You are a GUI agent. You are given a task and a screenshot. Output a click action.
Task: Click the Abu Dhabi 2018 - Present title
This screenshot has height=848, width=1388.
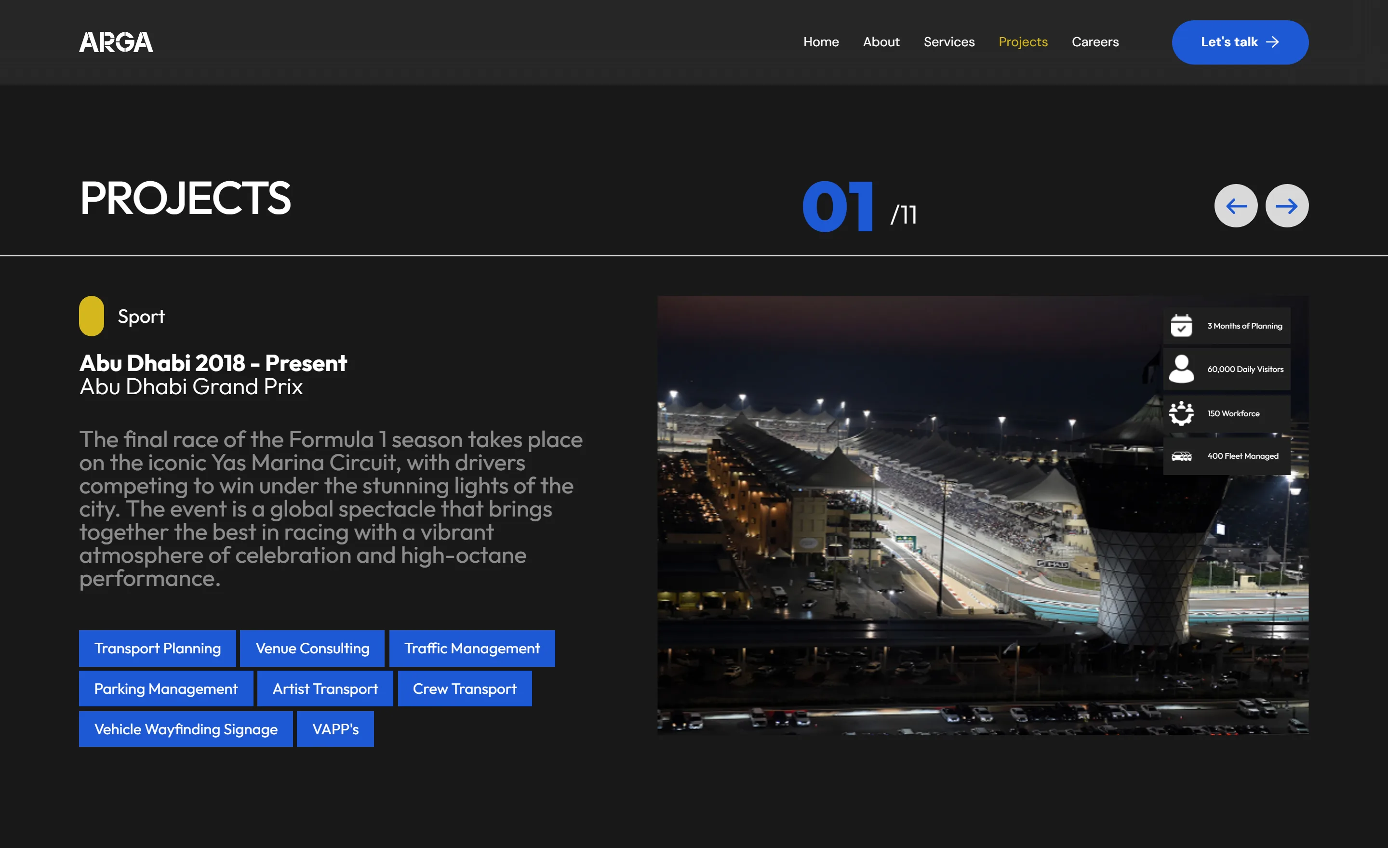coord(213,363)
